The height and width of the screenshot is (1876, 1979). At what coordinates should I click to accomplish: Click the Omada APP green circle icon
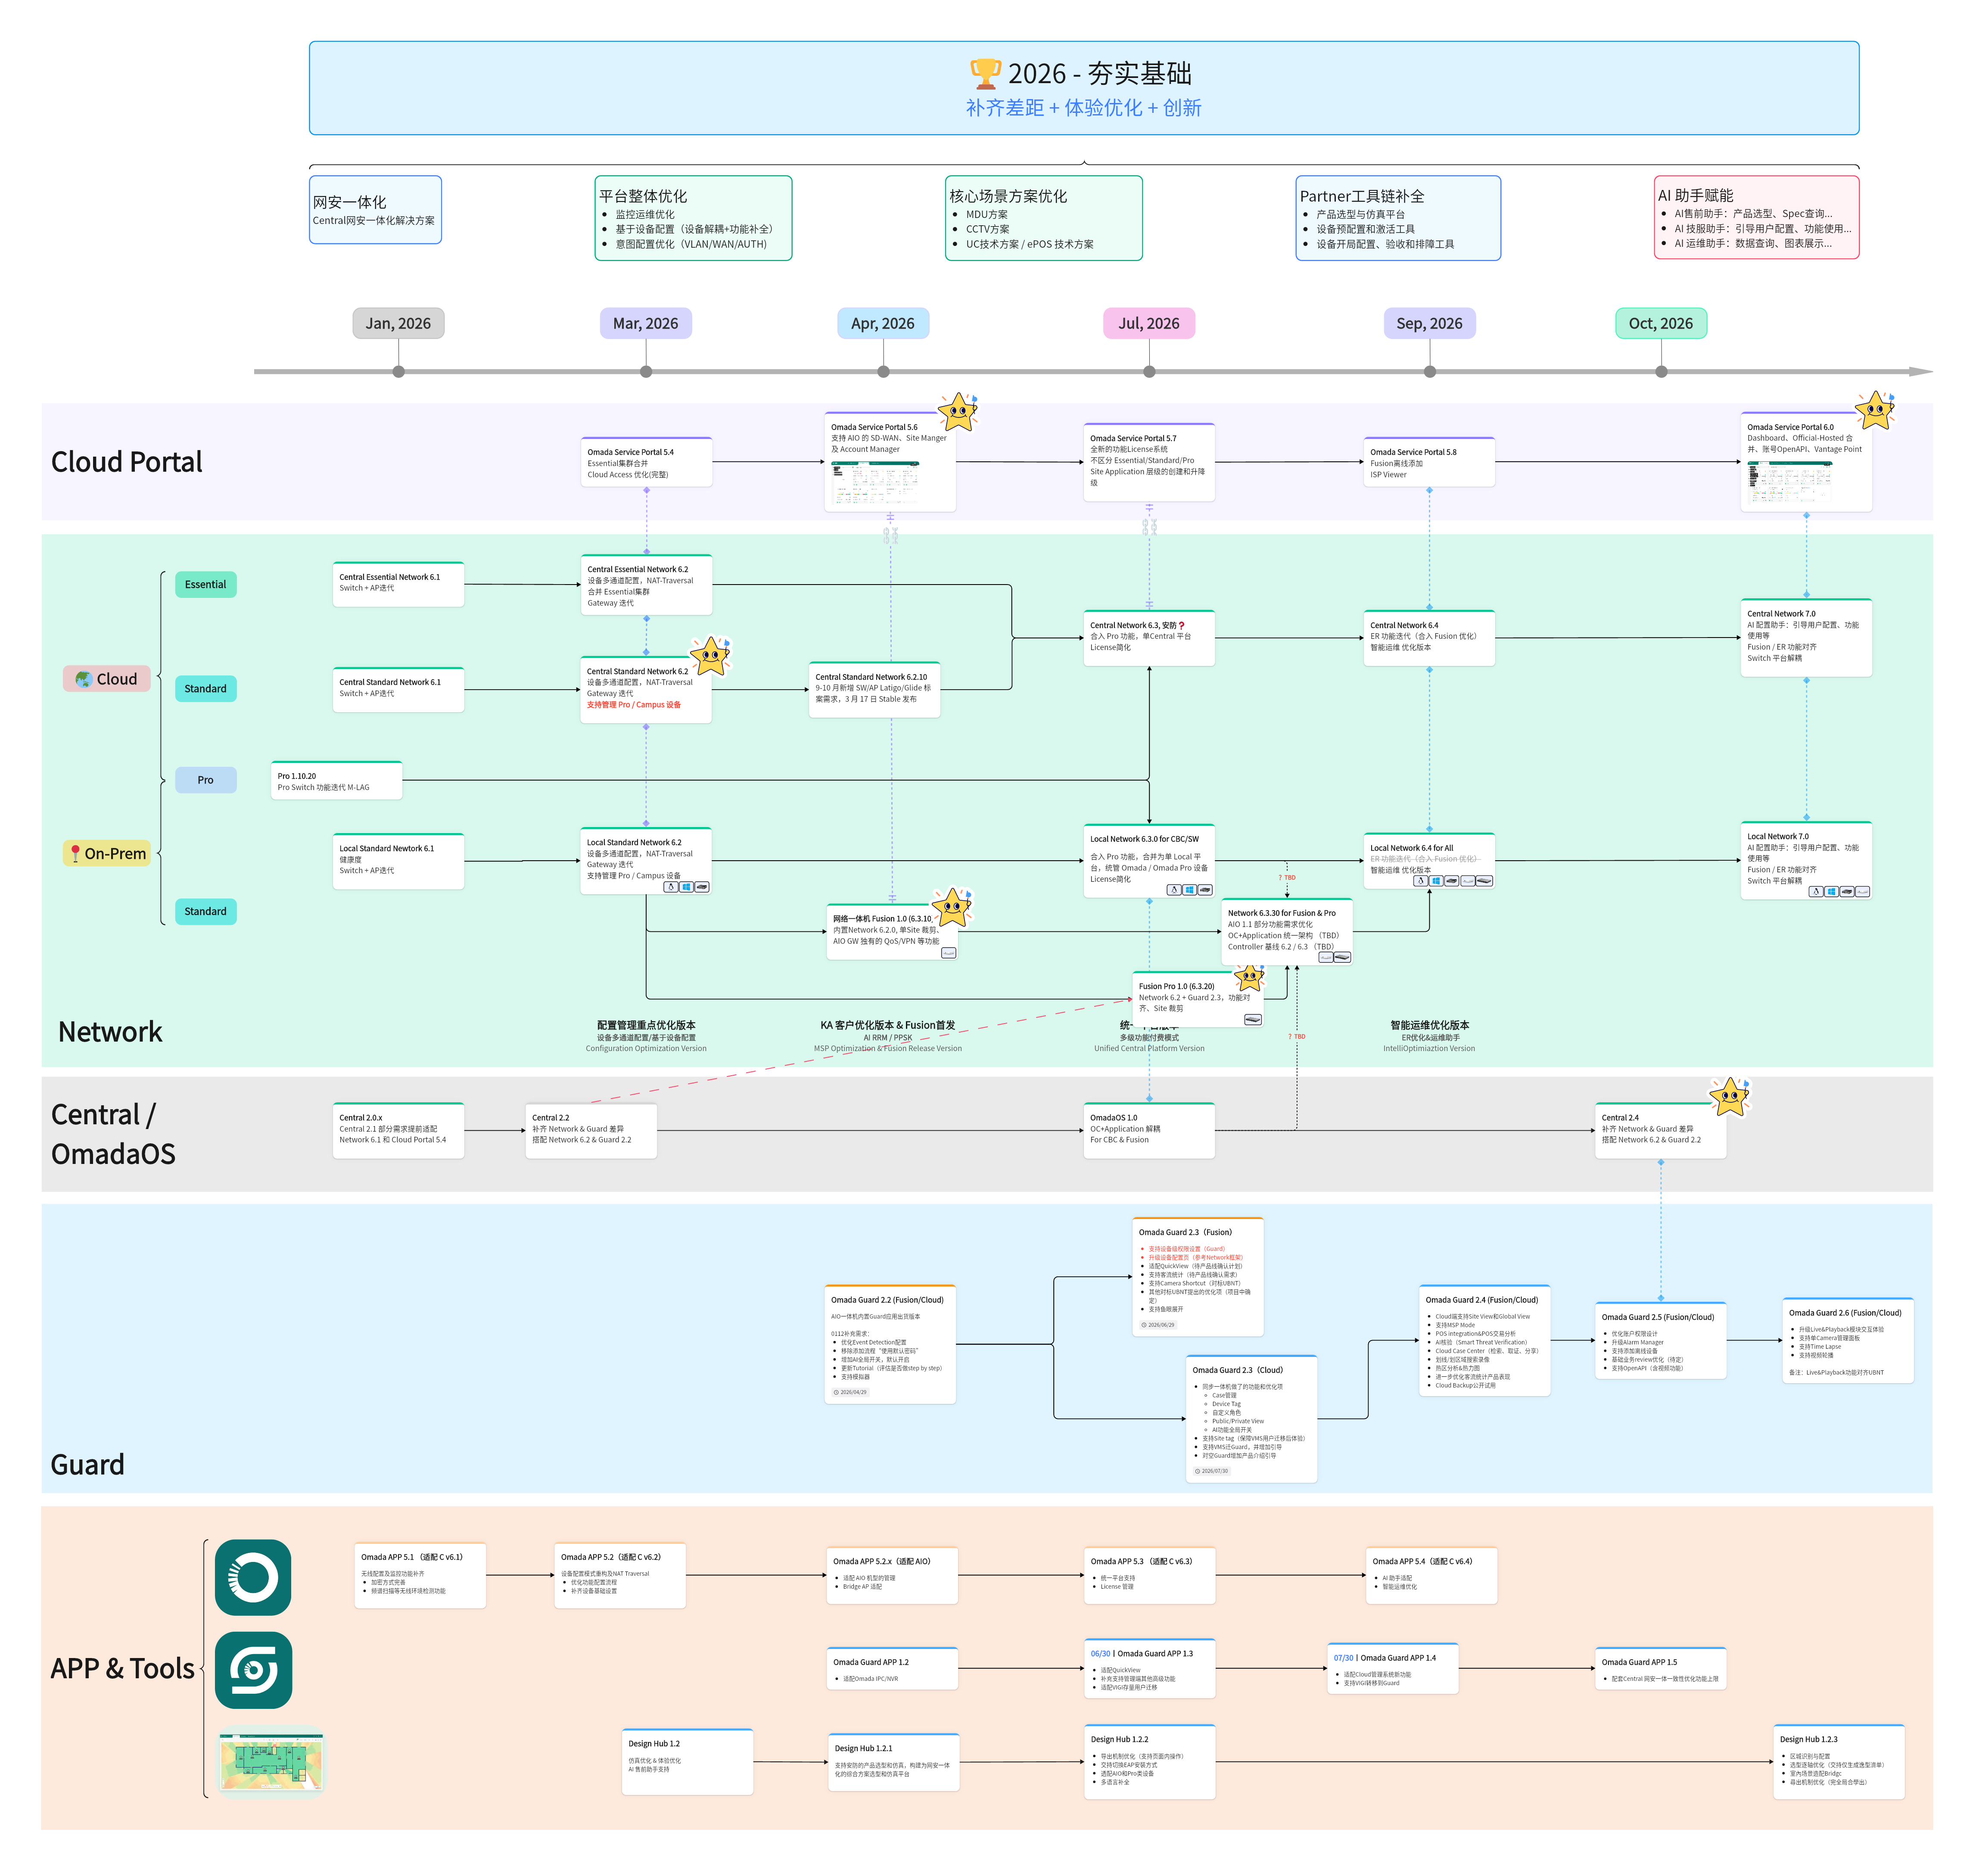click(x=253, y=1577)
